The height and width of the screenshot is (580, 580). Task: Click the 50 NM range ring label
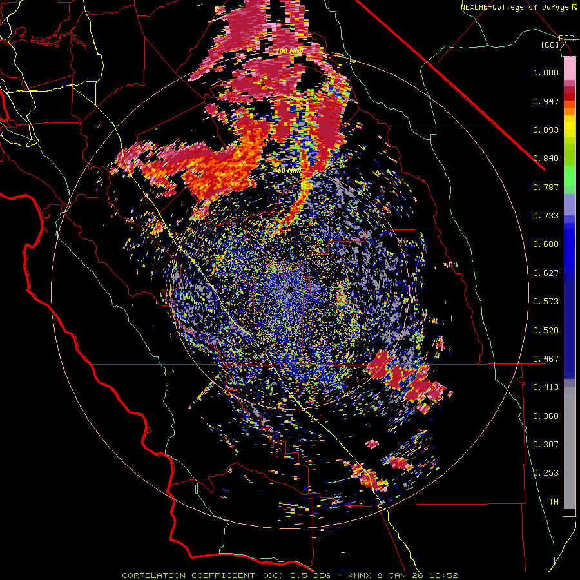coord(289,171)
